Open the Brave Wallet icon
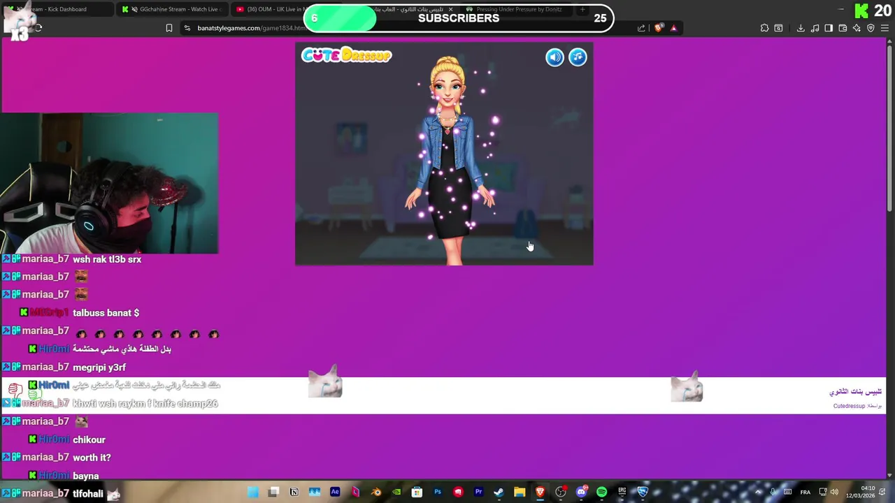The height and width of the screenshot is (503, 895). pos(843,28)
